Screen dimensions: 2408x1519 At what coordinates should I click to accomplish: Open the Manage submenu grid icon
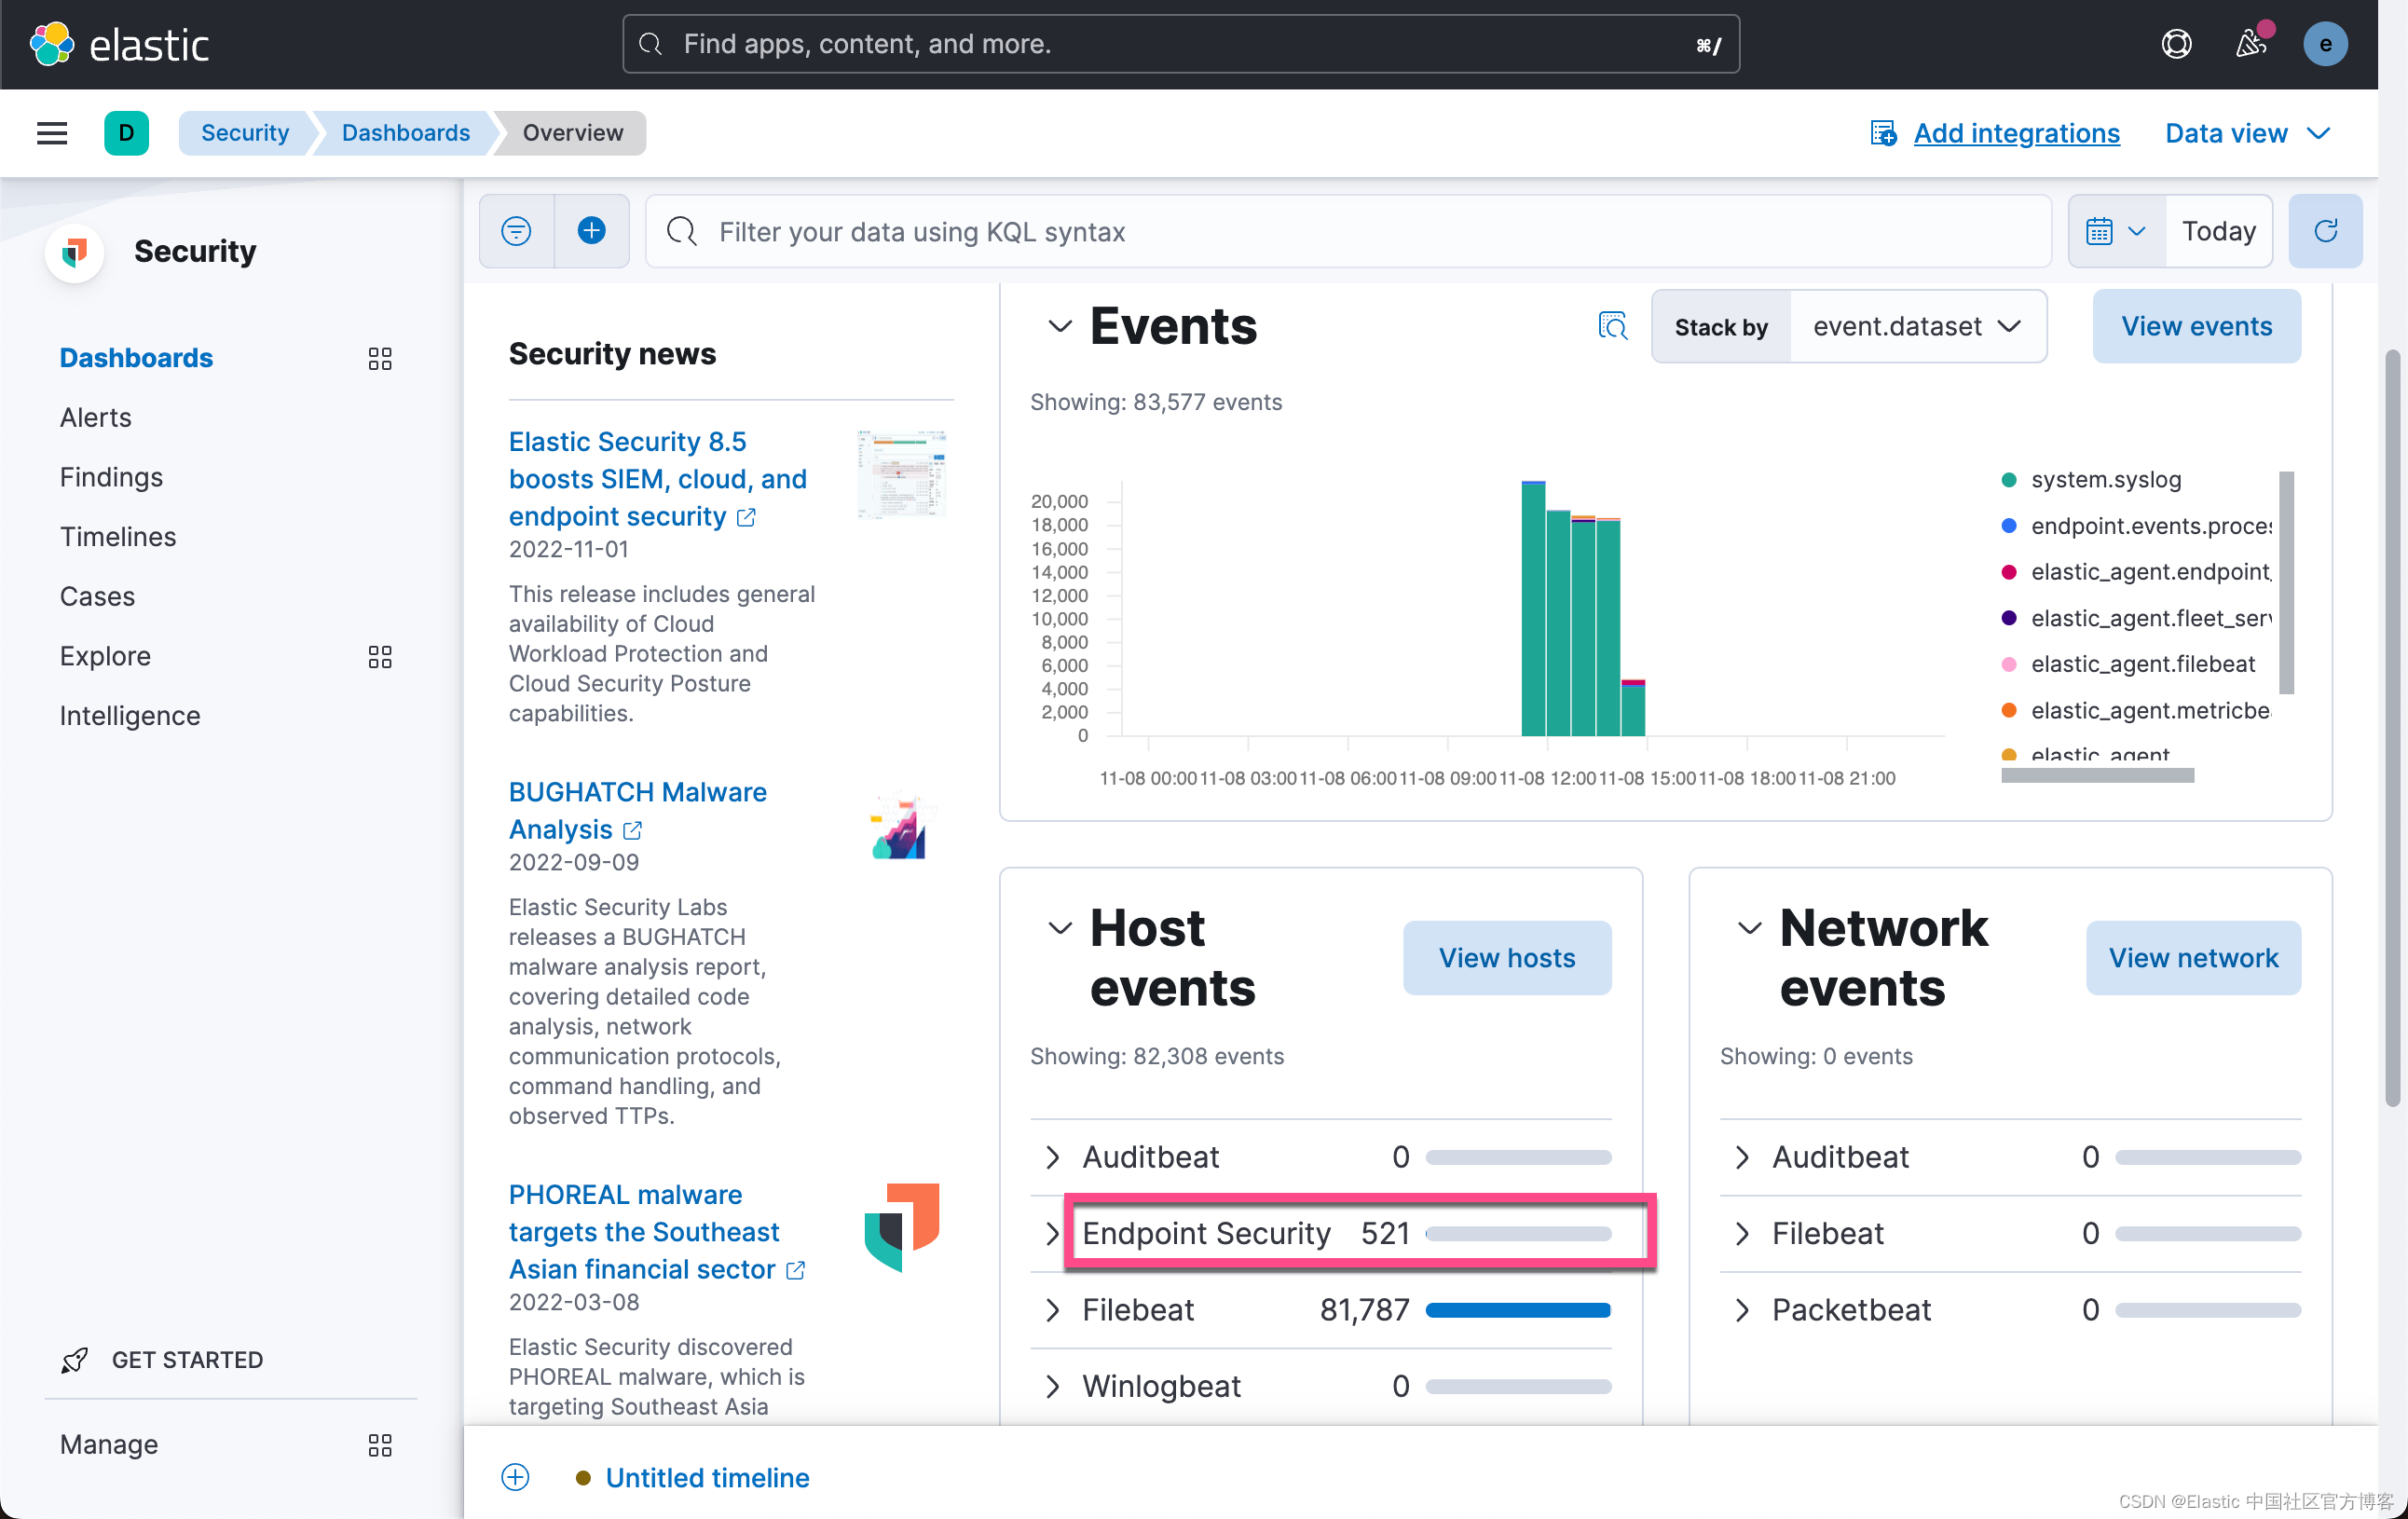(380, 1445)
